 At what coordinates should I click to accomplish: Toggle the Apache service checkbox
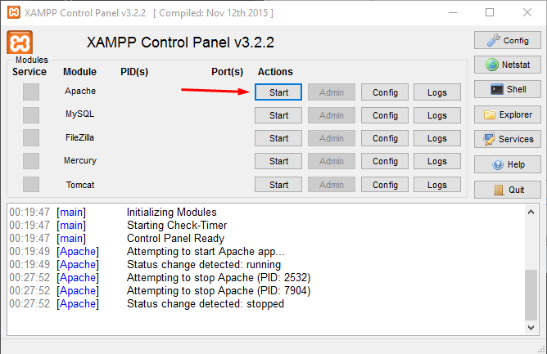pos(31,92)
